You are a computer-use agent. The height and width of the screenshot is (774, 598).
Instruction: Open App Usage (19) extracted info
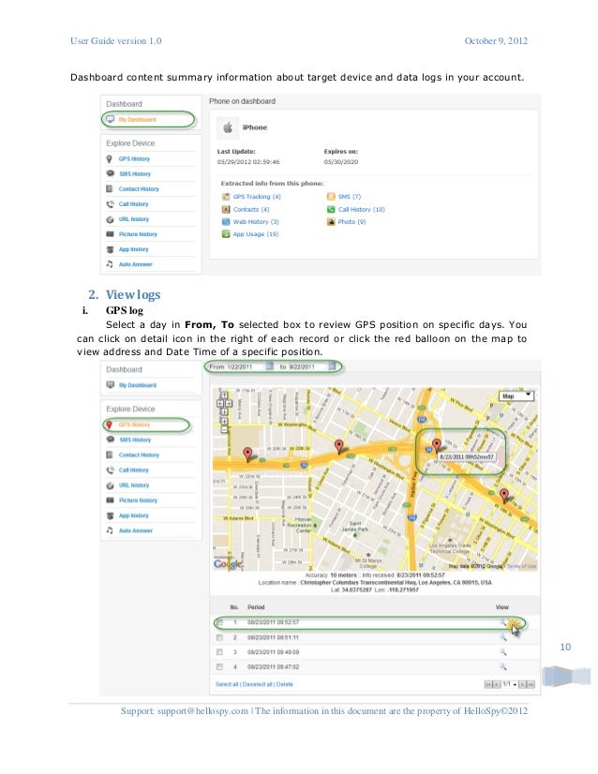pos(255,234)
